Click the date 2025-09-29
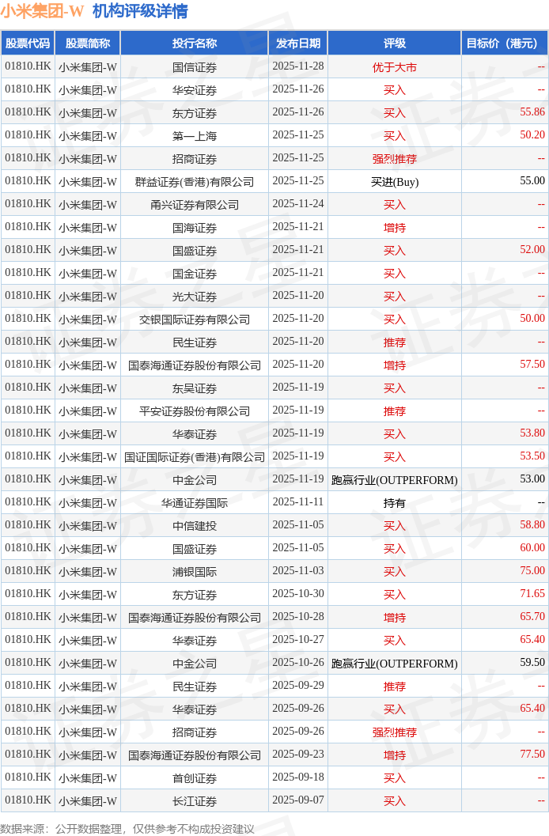 coord(298,685)
